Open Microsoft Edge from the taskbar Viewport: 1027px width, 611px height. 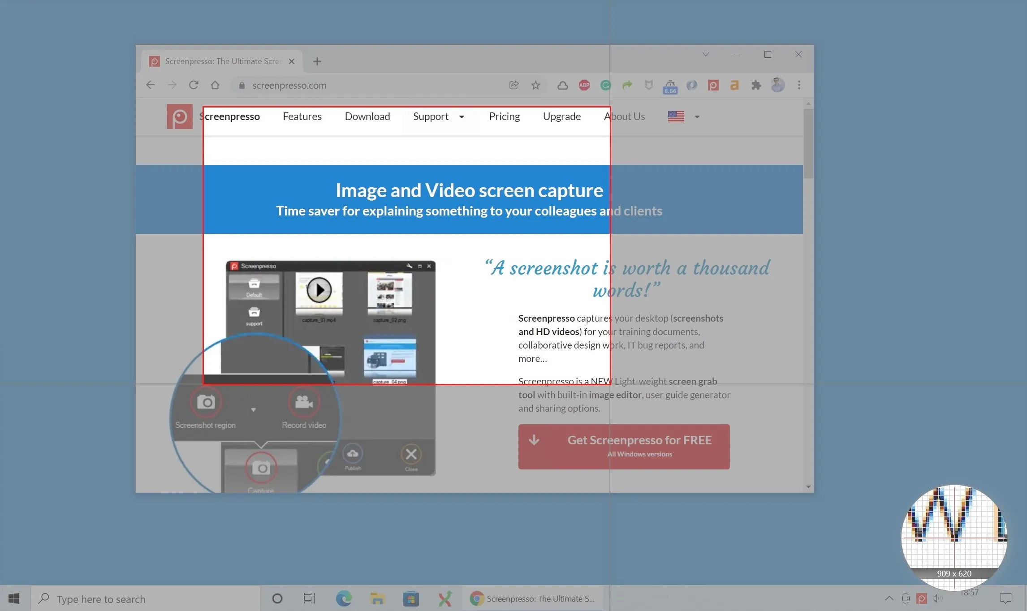click(x=344, y=598)
